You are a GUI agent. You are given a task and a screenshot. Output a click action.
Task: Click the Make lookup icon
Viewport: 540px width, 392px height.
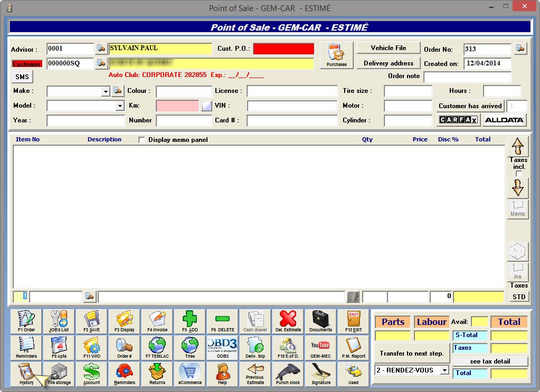pos(117,91)
